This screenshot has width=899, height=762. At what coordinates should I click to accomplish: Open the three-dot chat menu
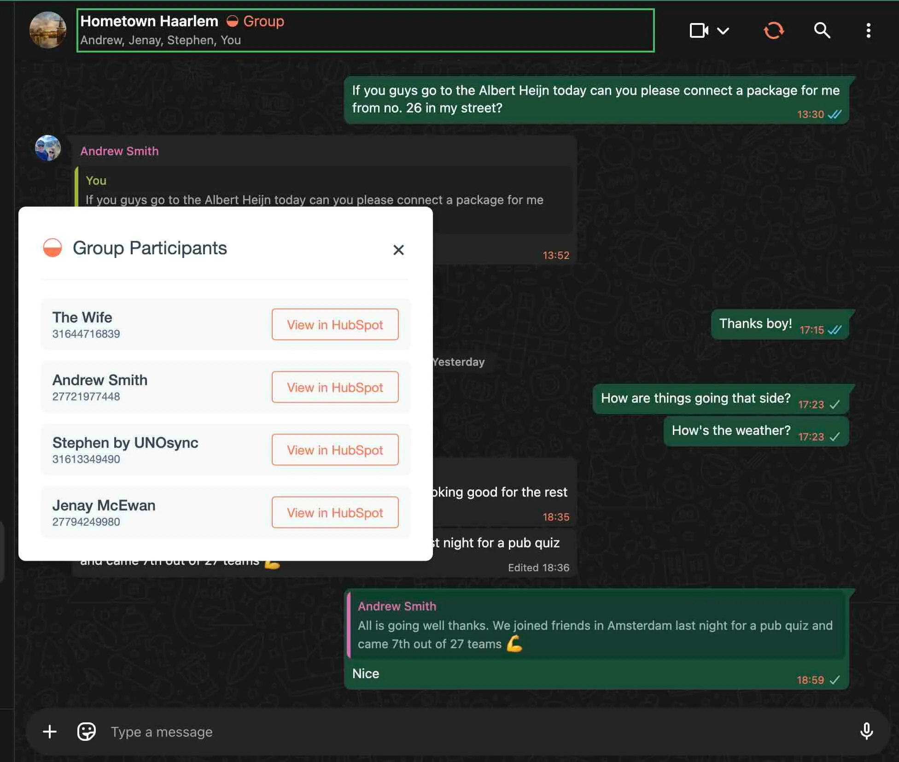(868, 30)
